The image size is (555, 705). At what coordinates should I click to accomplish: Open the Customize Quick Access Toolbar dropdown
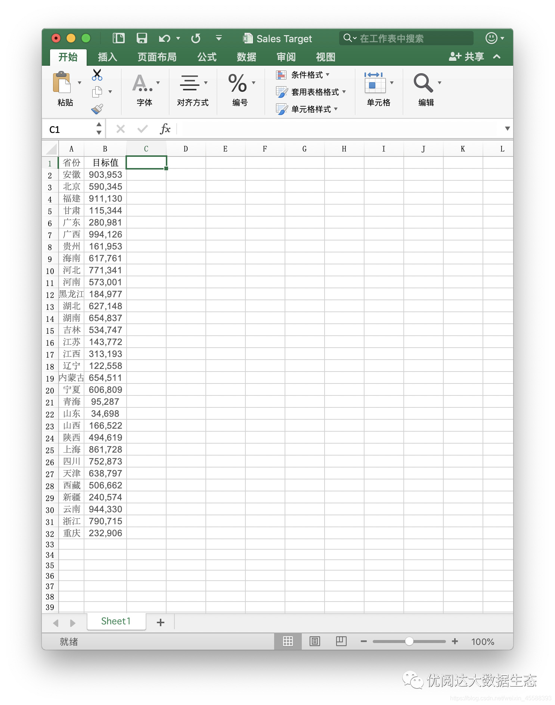(x=219, y=38)
